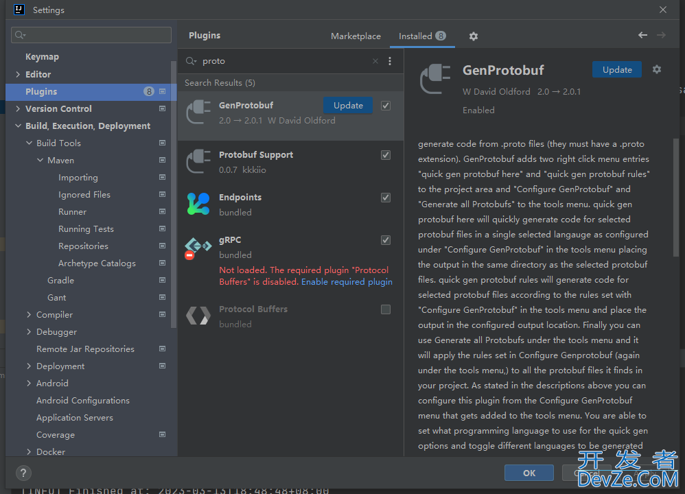
Task: Expand the Editor settings node
Action: (18, 74)
